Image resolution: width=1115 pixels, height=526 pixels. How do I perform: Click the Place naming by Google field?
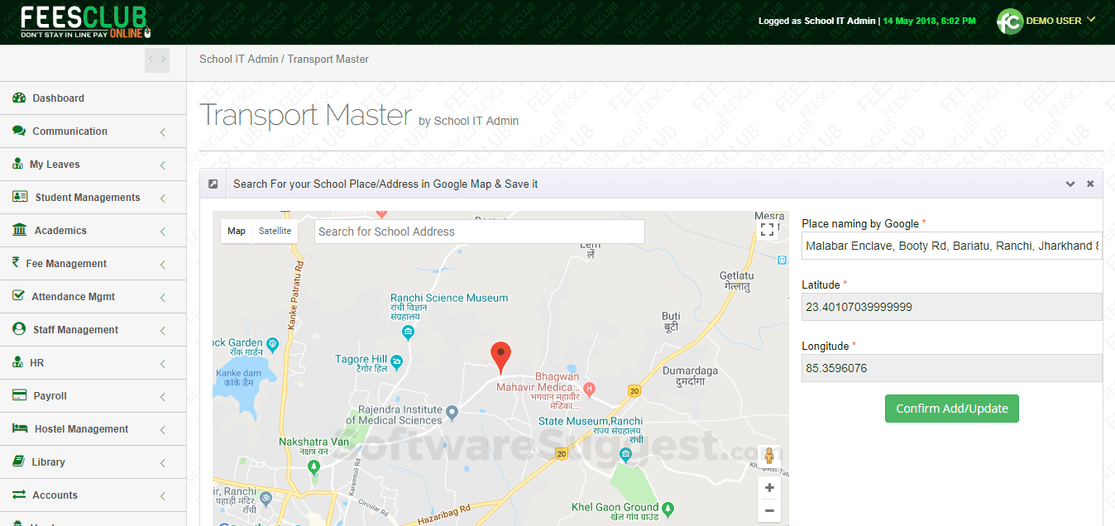[x=952, y=246]
